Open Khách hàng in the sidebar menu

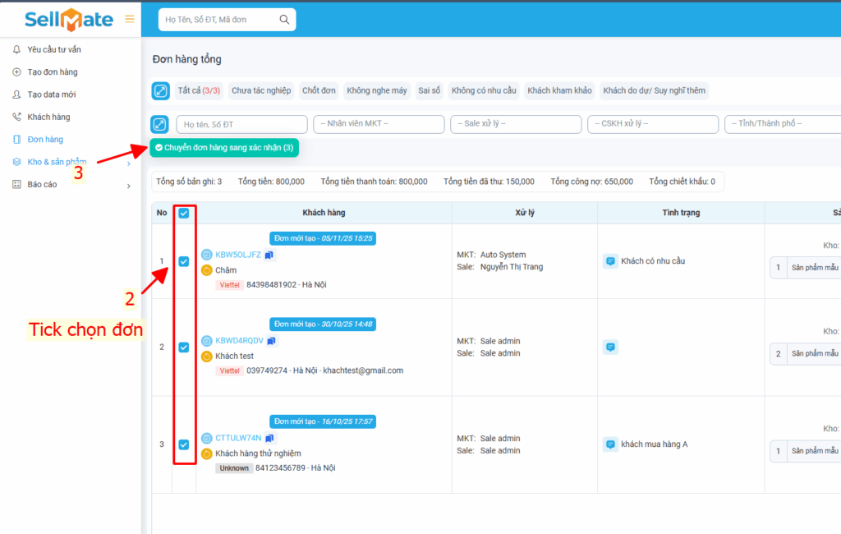48,117
